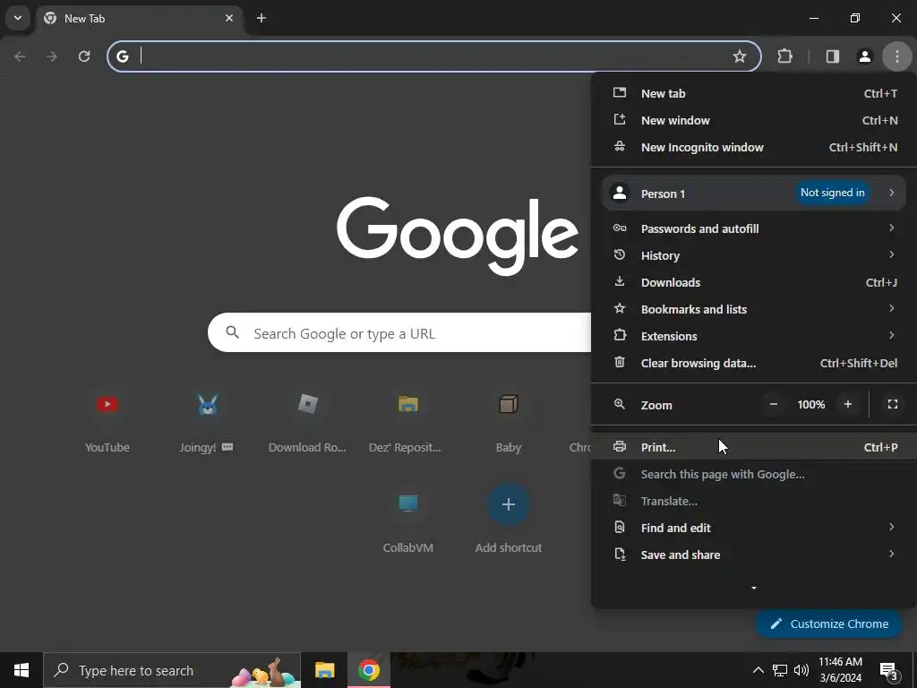Open the Extensions puzzle icon in toolbar

pos(784,56)
